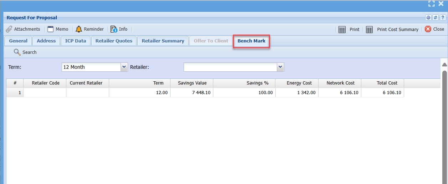Click the settings gear icon in panel header

click(428, 18)
